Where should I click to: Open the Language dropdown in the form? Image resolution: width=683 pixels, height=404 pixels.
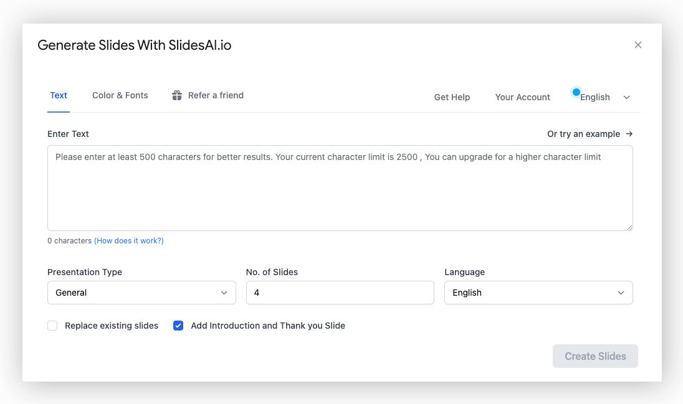538,293
